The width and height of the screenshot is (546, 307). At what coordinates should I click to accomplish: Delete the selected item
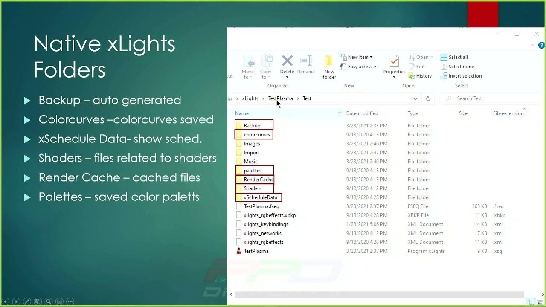[x=287, y=64]
